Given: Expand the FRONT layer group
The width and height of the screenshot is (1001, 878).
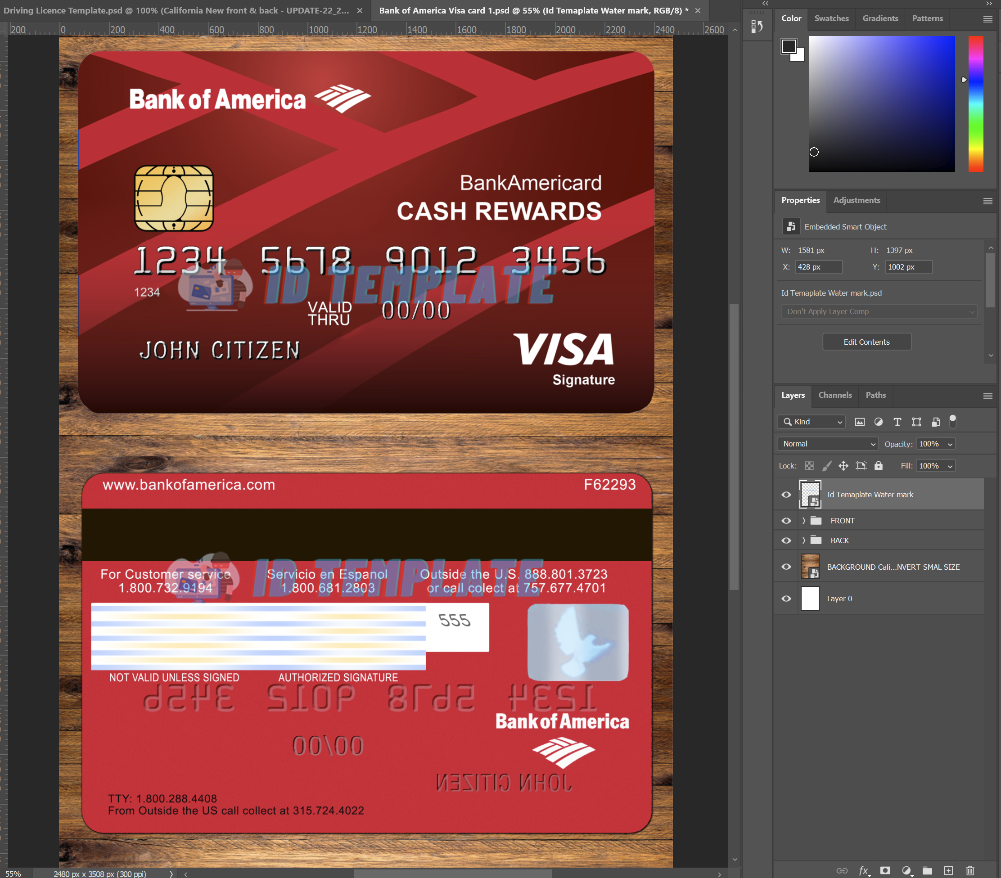Looking at the screenshot, I should click(803, 521).
